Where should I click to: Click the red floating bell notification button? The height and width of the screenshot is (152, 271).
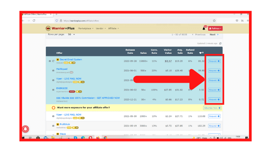tap(25, 129)
